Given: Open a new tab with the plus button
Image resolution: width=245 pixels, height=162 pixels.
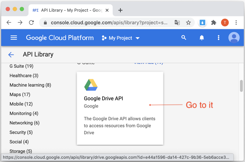Looking at the screenshot, I should tap(120, 10).
